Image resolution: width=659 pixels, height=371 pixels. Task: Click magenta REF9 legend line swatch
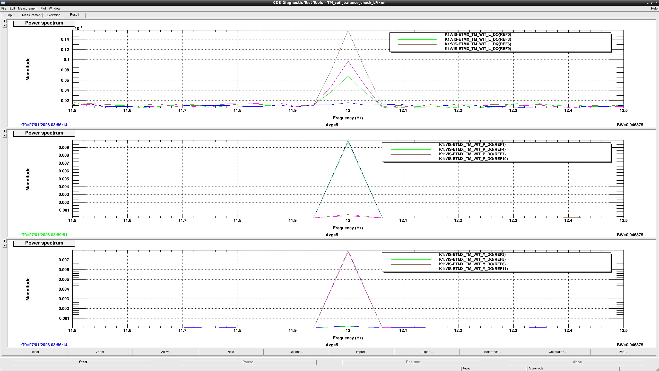tap(417, 49)
